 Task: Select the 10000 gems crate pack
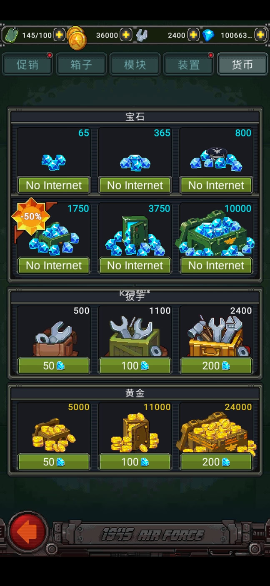click(216, 234)
